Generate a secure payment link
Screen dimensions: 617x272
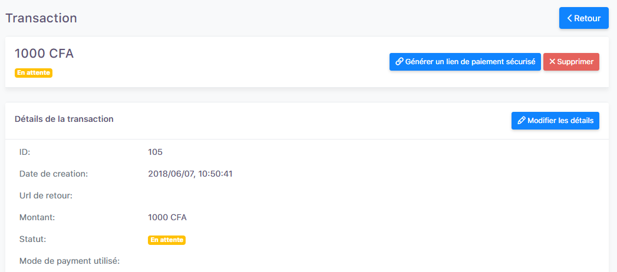(x=465, y=62)
